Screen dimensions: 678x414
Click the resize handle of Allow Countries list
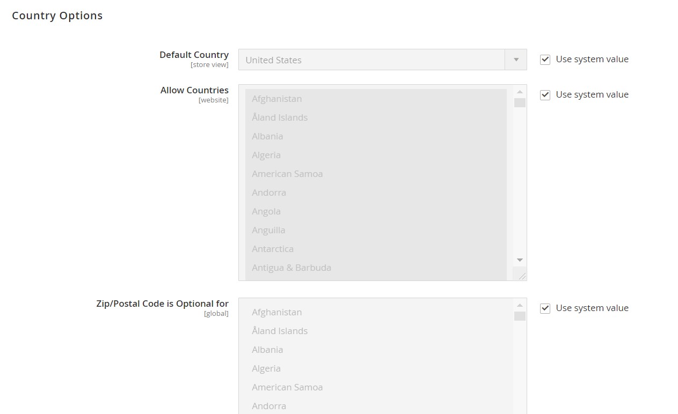point(522,276)
